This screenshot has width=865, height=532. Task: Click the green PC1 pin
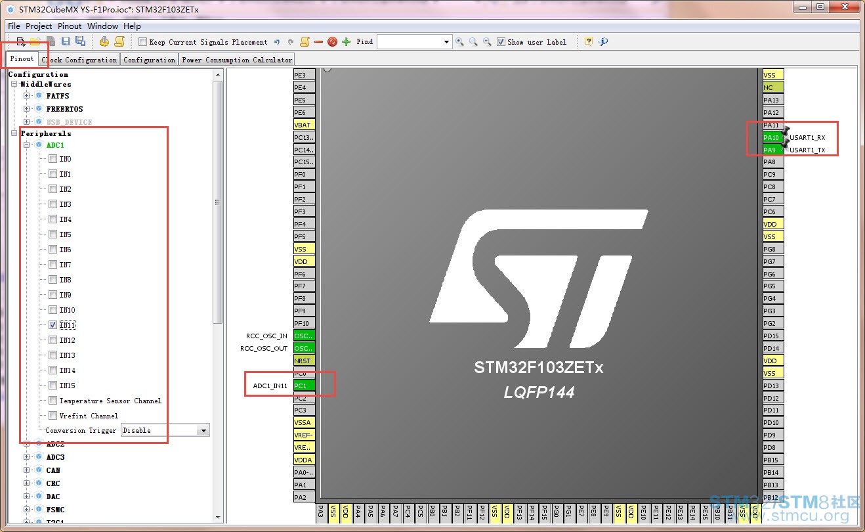(304, 386)
